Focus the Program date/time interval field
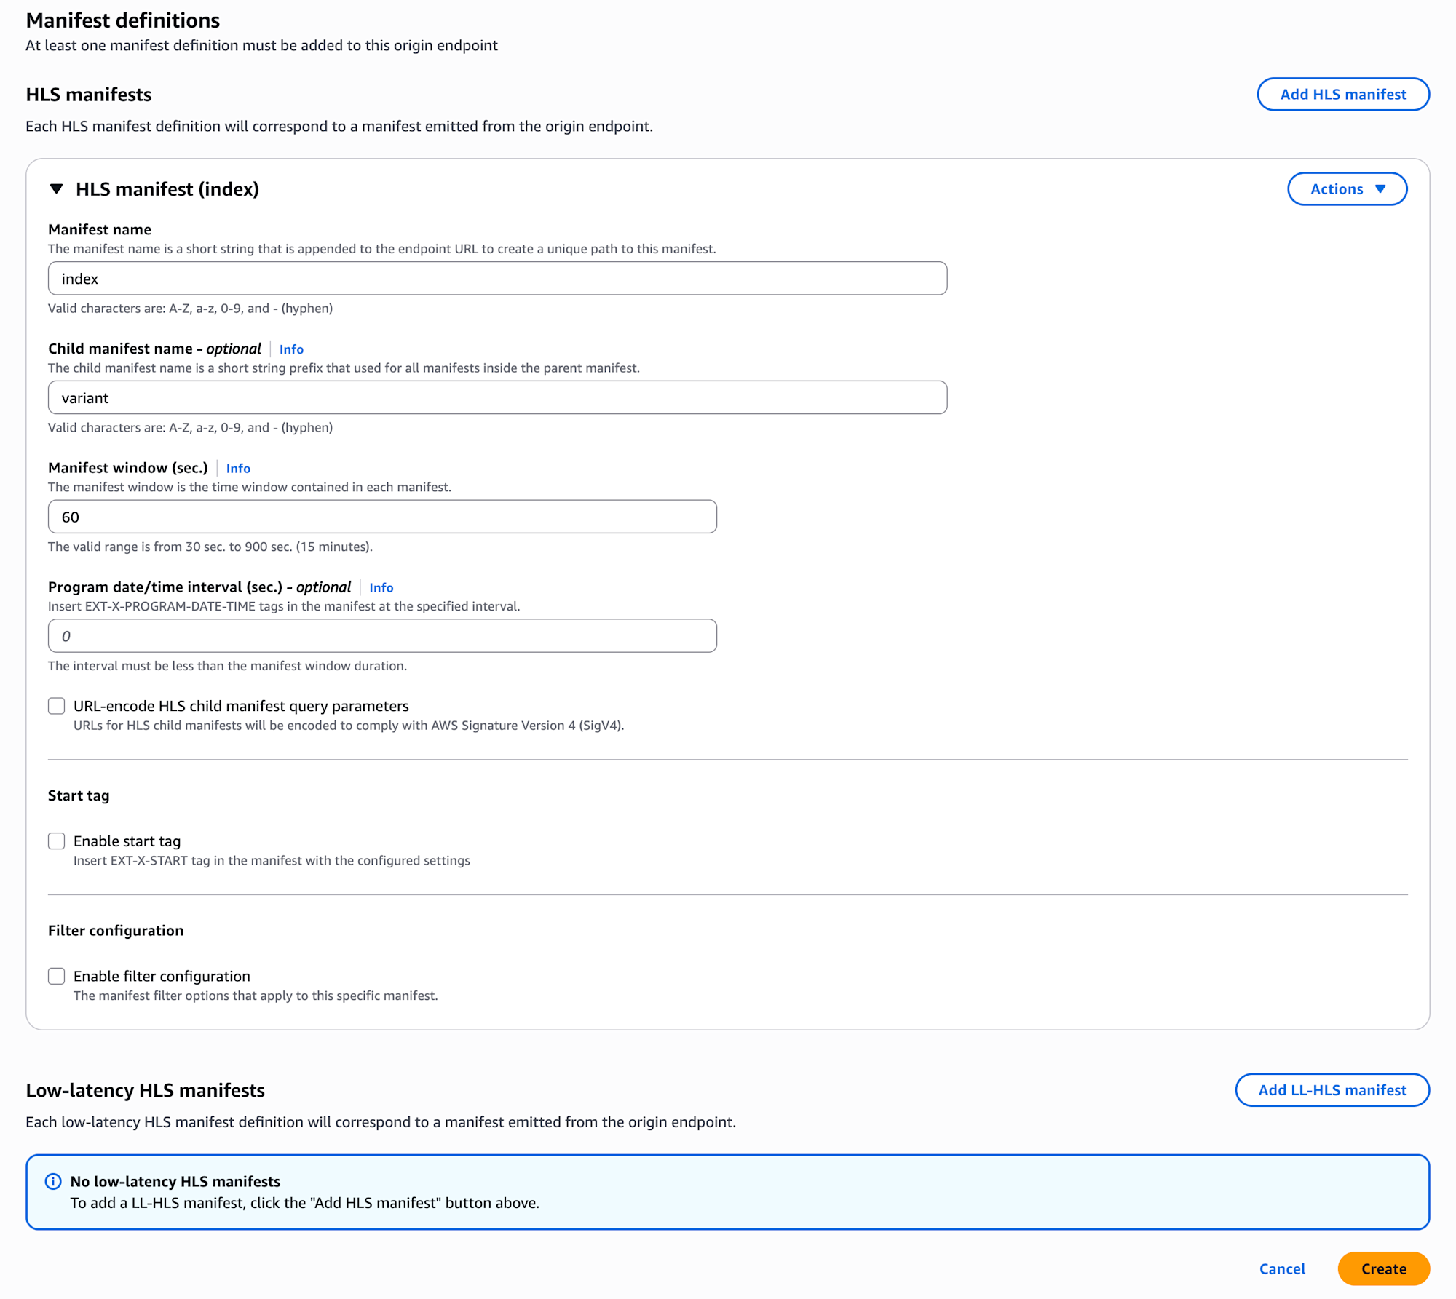This screenshot has width=1456, height=1299. coord(382,637)
